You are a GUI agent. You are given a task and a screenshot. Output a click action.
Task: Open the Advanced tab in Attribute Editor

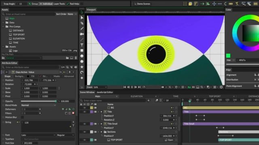pos(69,76)
